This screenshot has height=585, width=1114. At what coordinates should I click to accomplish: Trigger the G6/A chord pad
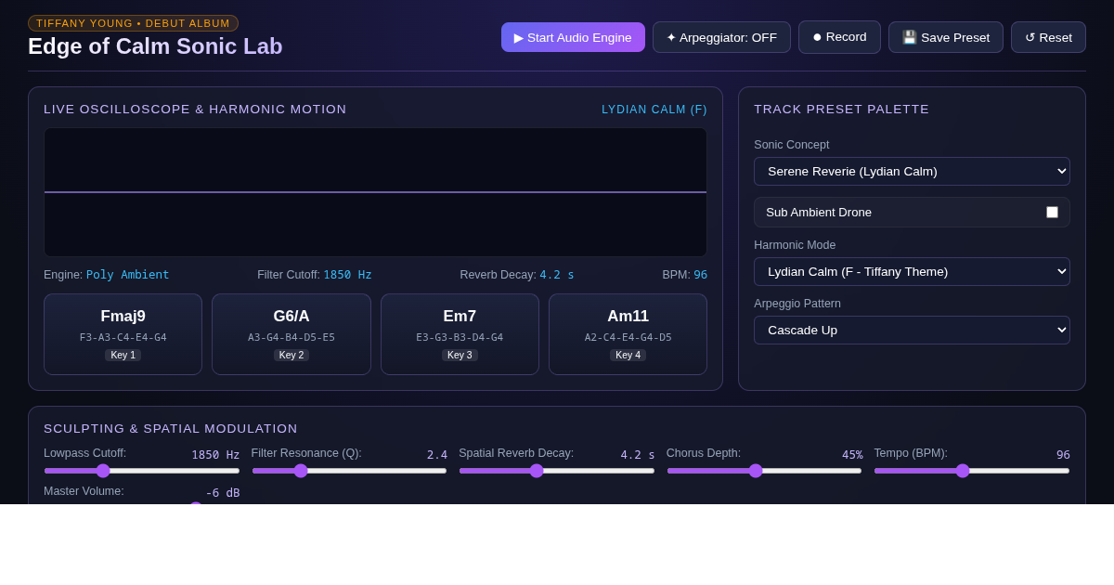[x=291, y=334]
